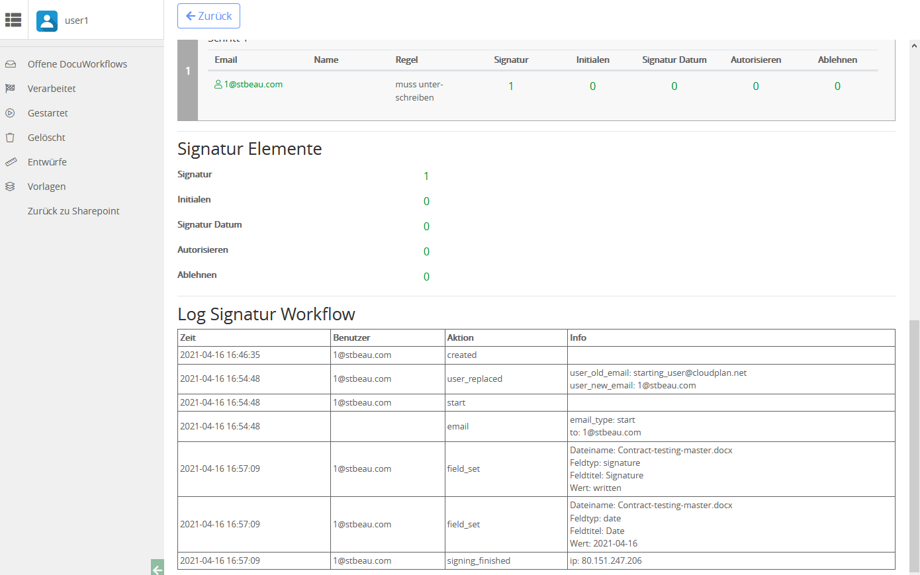Select the Zurück zu Sharepoint menu entry
The height and width of the screenshot is (575, 920).
[x=73, y=210]
